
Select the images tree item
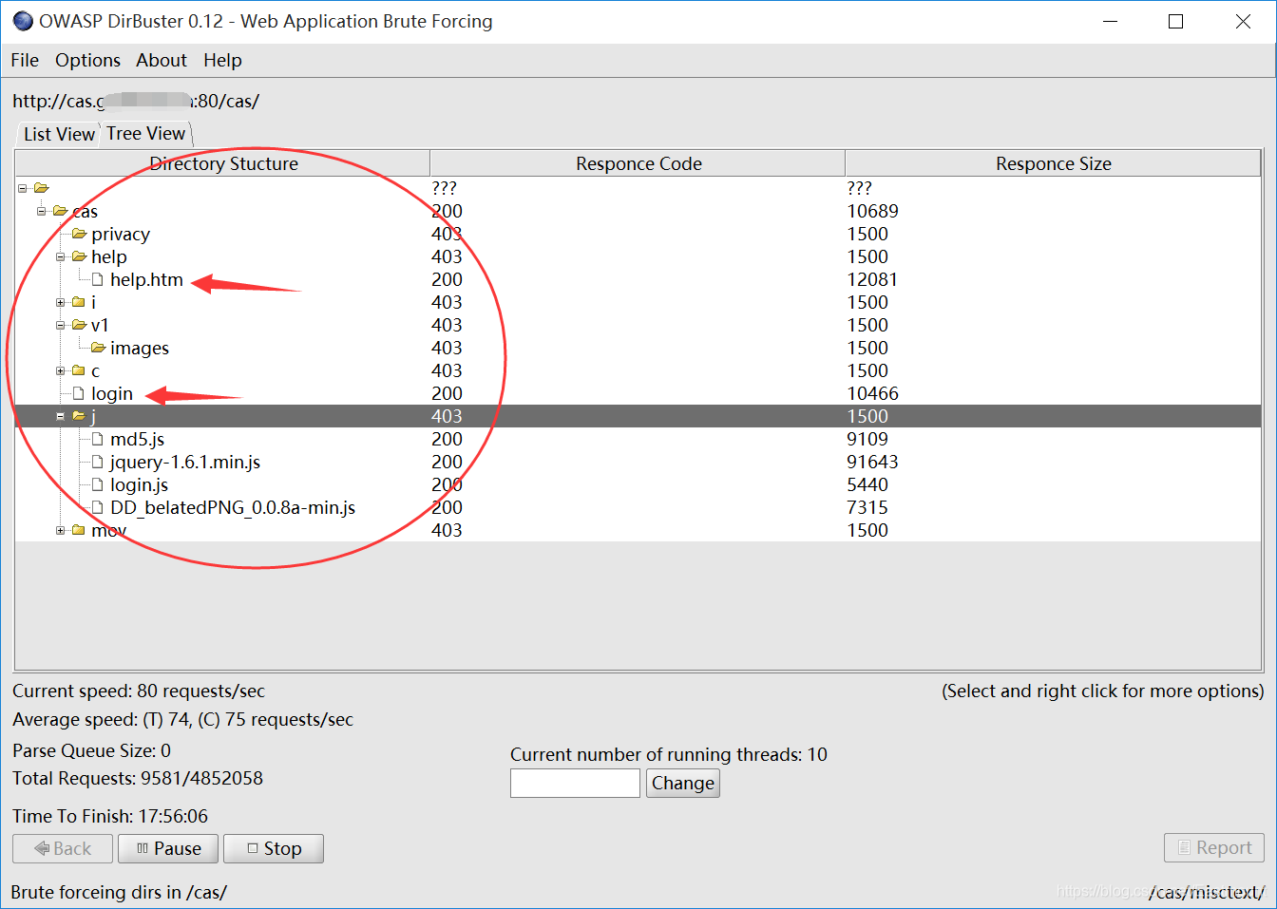click(x=140, y=348)
